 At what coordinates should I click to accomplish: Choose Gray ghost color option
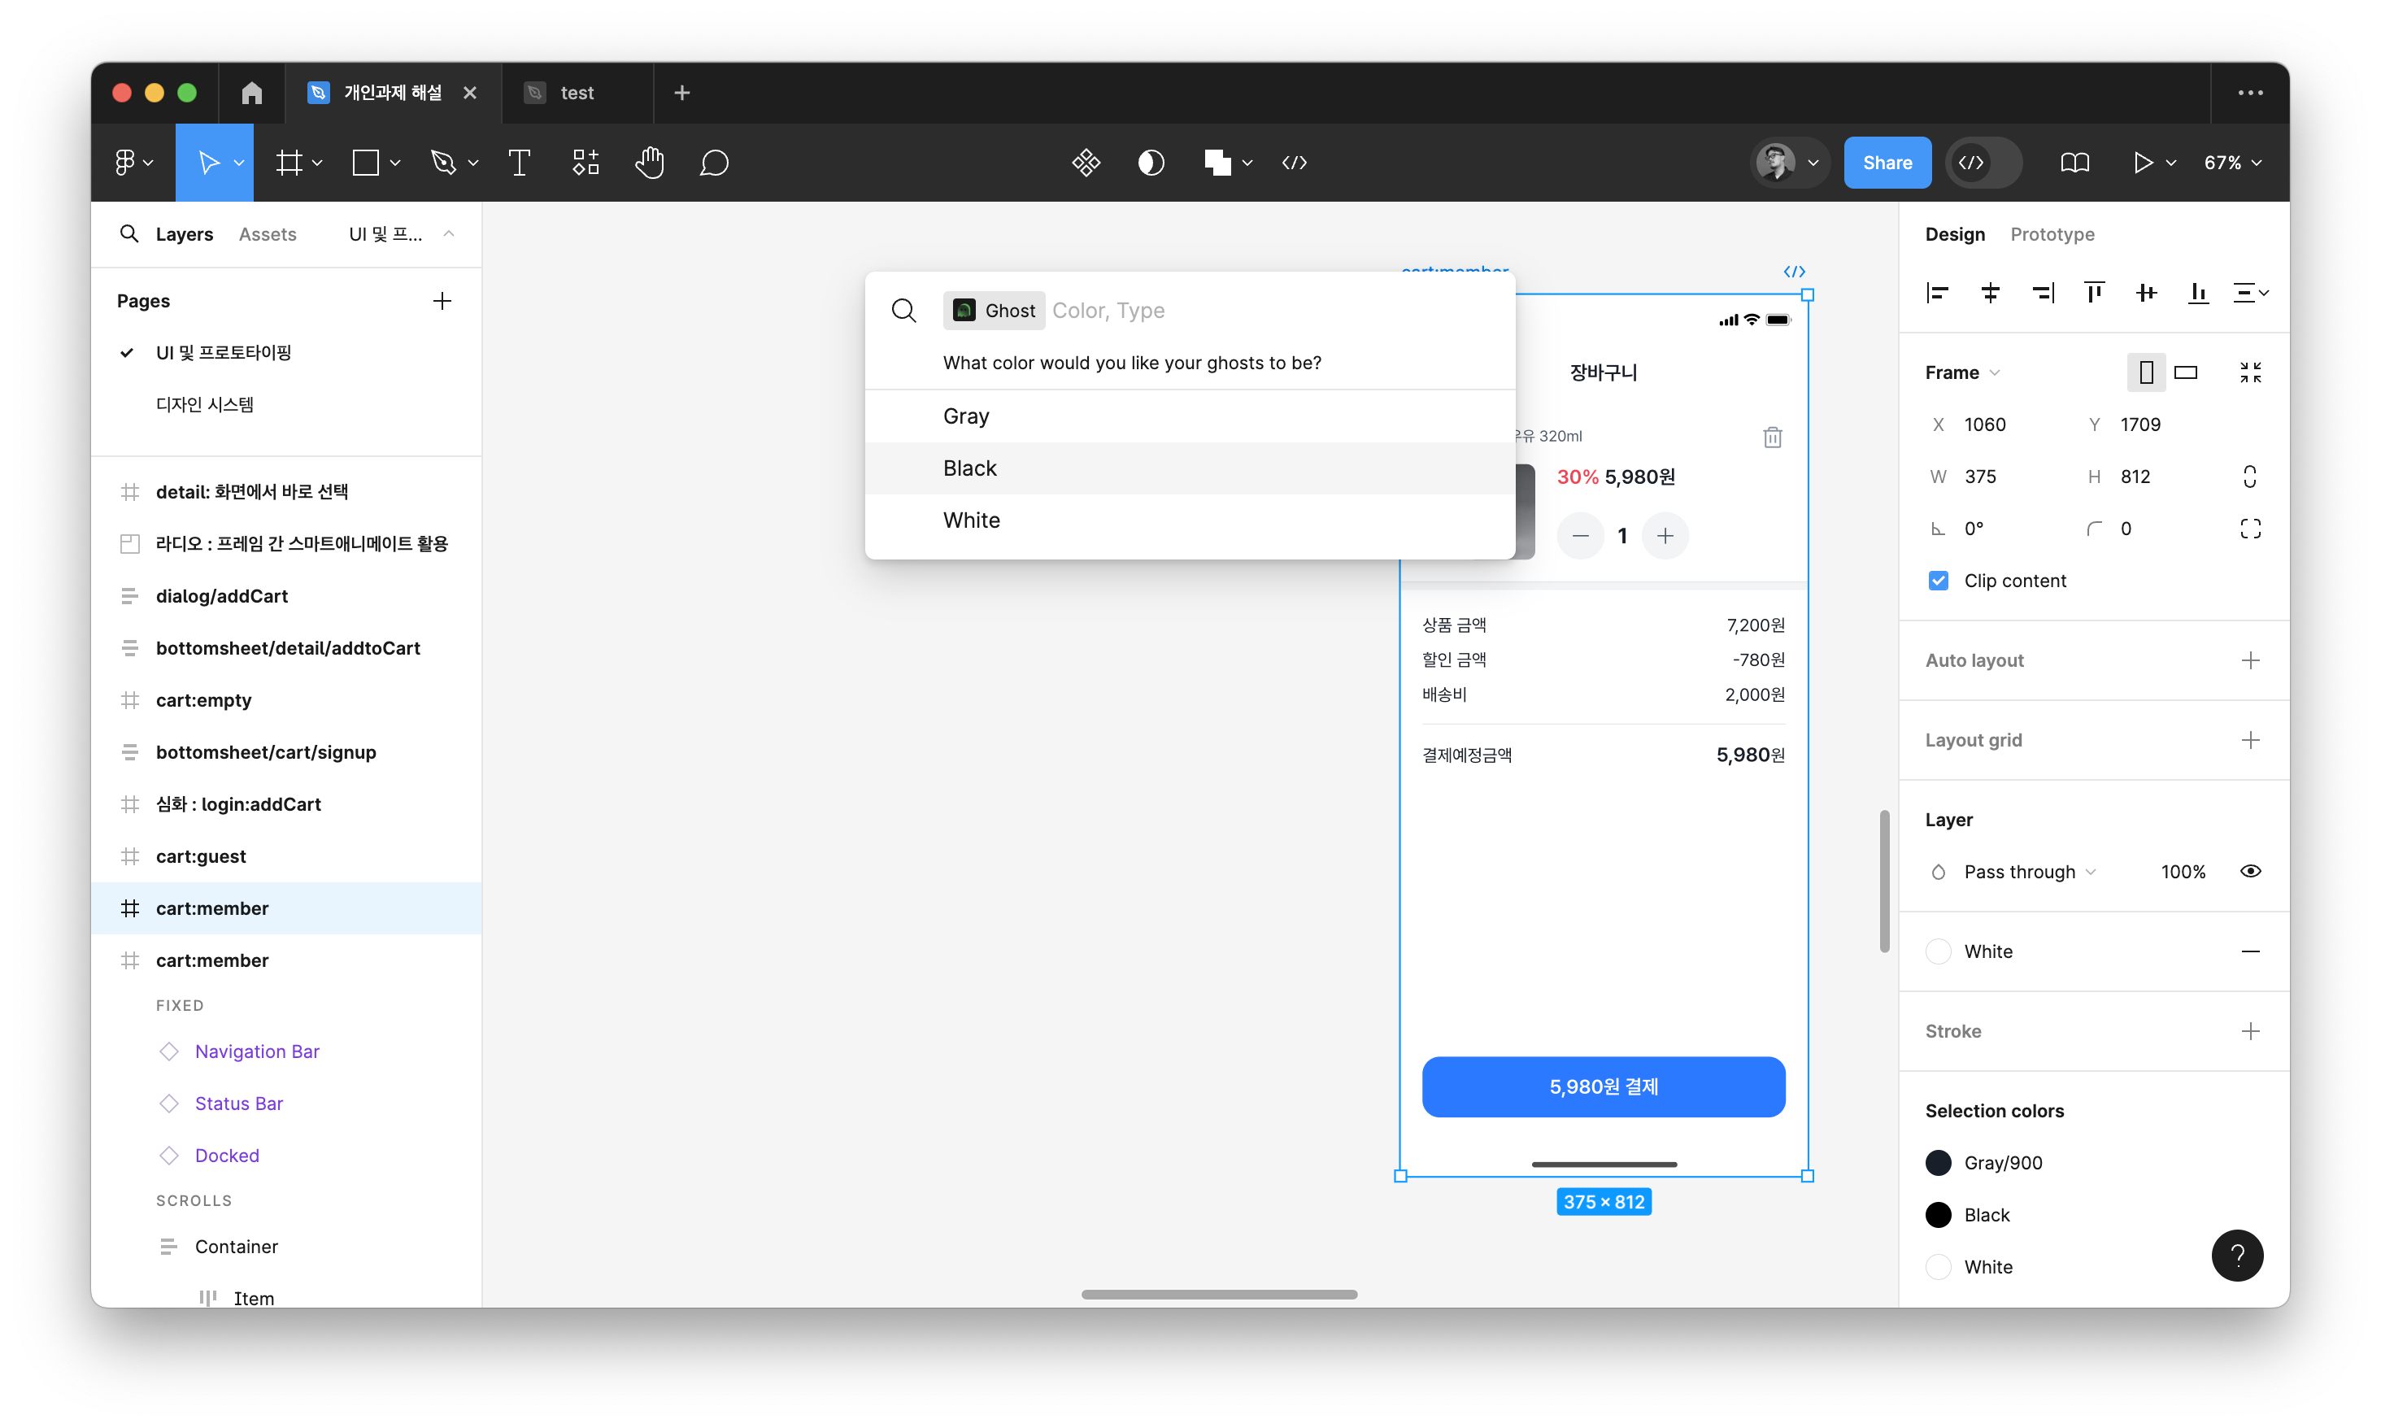point(1190,416)
